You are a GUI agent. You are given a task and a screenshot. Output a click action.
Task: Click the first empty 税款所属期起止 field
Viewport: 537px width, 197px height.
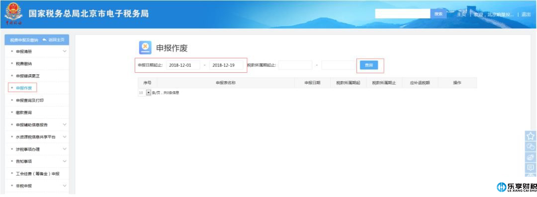tap(295, 65)
